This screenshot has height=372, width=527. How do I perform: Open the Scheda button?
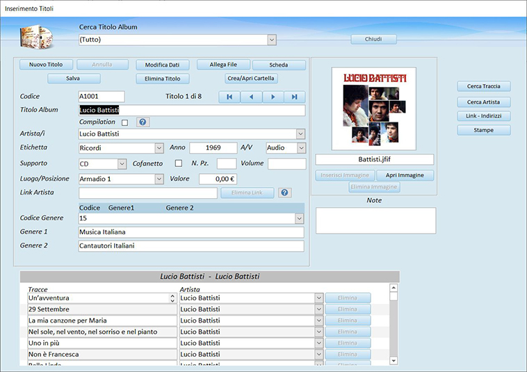(x=279, y=65)
